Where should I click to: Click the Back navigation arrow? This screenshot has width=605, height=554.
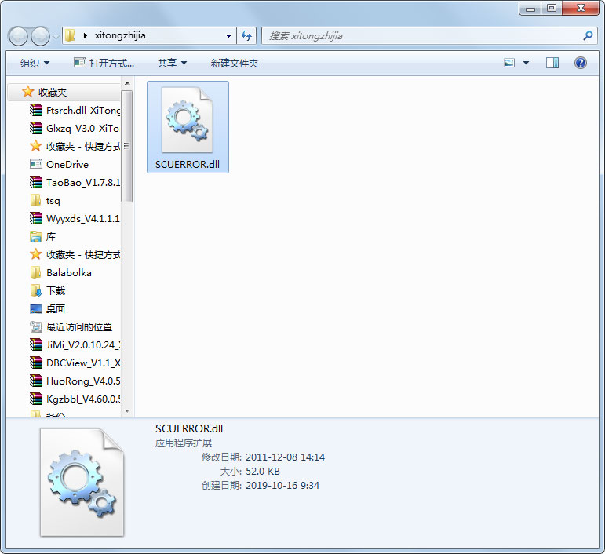point(19,35)
